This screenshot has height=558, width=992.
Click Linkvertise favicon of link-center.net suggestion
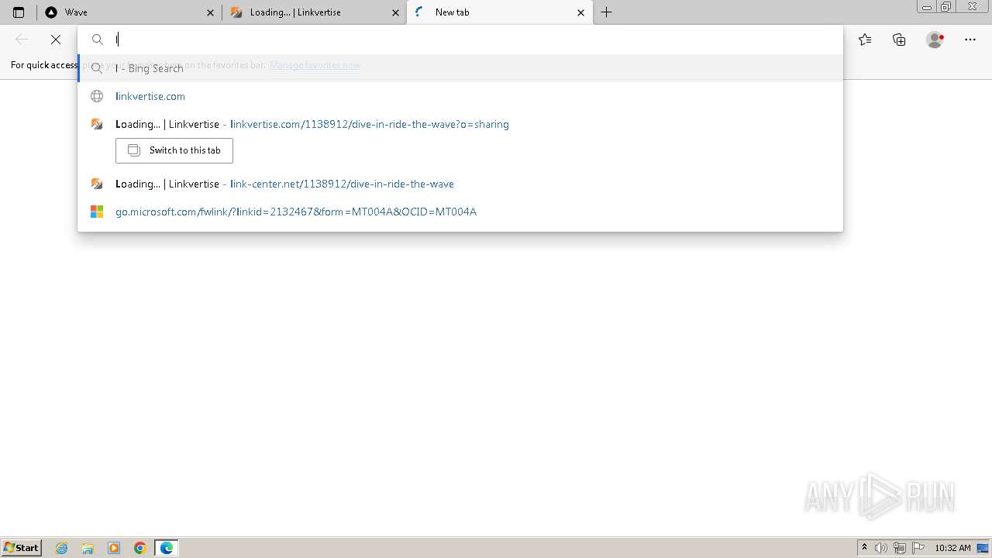point(97,184)
